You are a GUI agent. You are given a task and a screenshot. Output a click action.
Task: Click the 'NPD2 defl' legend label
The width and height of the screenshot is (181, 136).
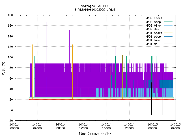(x=153, y=29)
